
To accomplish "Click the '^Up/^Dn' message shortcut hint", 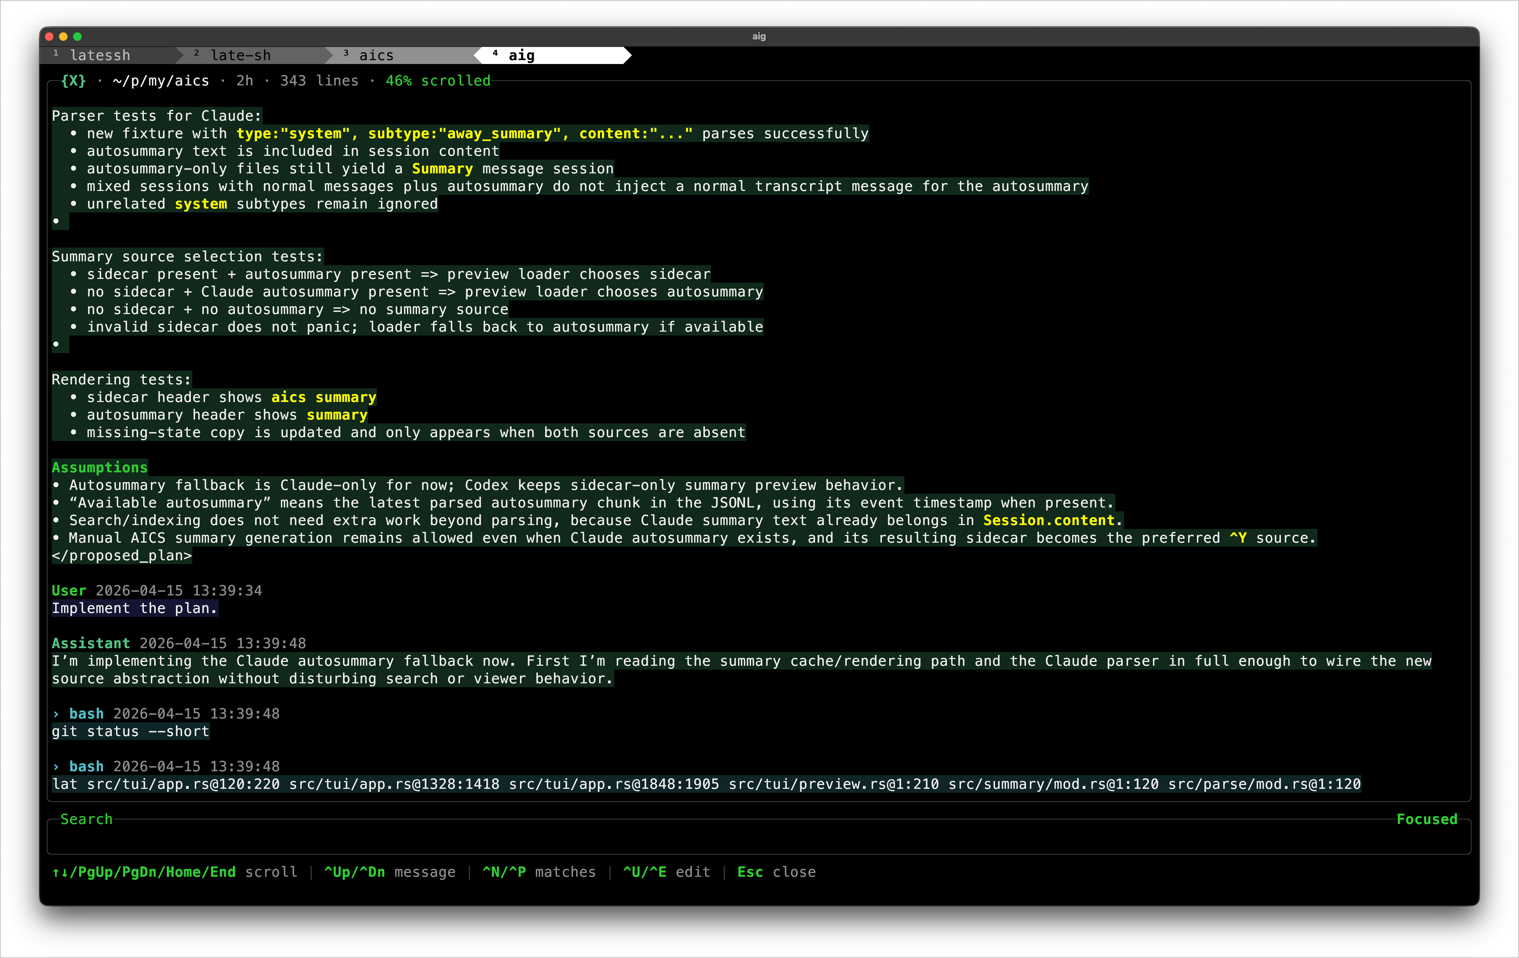I will 354,872.
